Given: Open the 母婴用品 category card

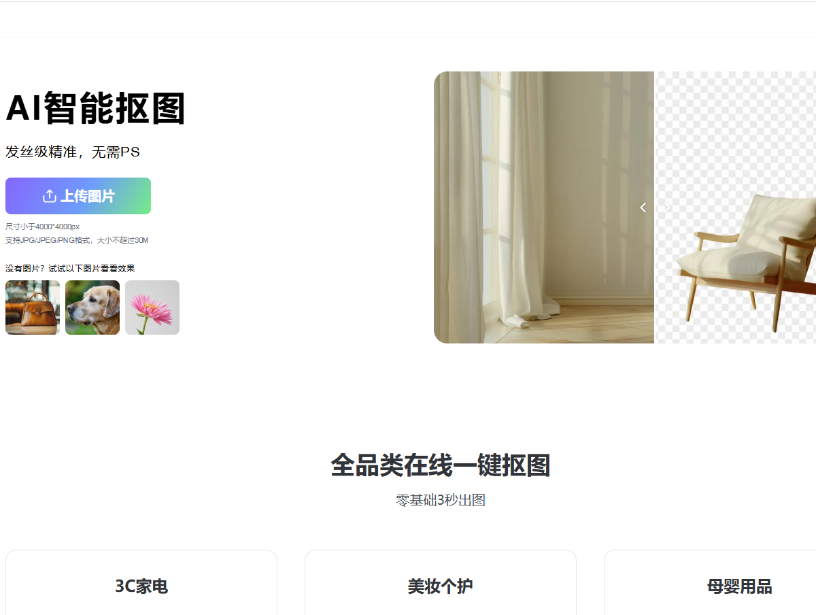Looking at the screenshot, I should click(x=710, y=583).
